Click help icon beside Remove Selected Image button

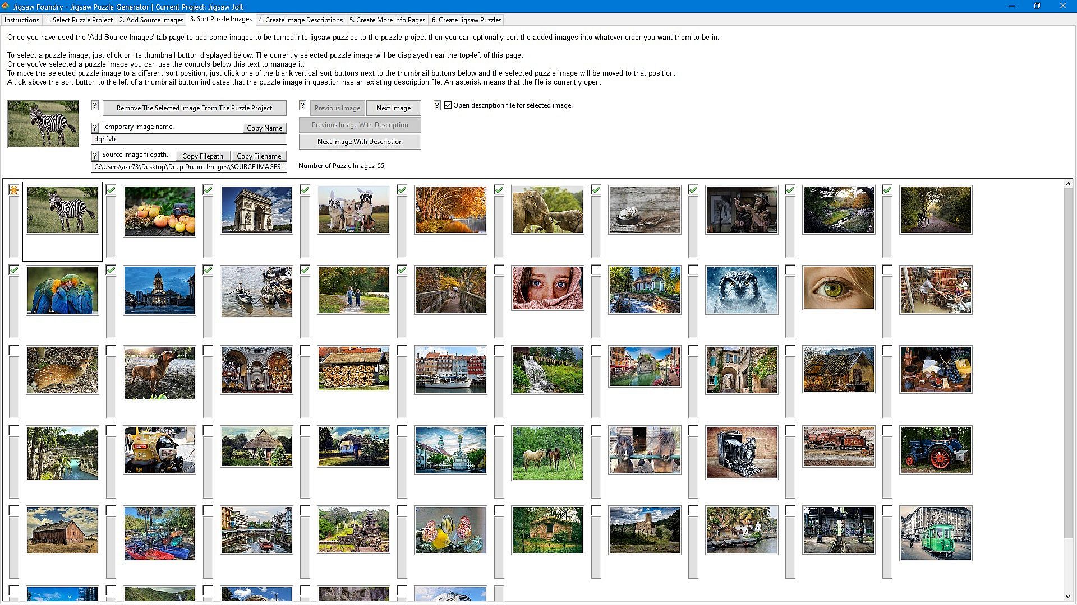click(95, 105)
